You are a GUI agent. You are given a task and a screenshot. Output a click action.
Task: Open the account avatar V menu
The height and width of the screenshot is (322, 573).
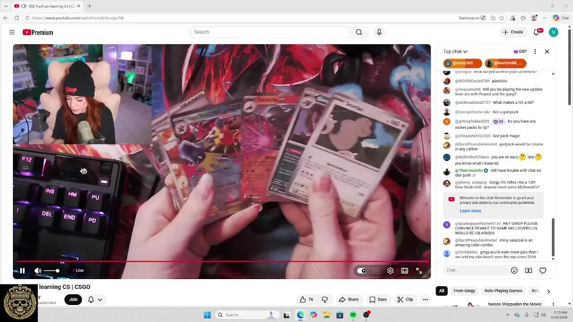coord(554,32)
